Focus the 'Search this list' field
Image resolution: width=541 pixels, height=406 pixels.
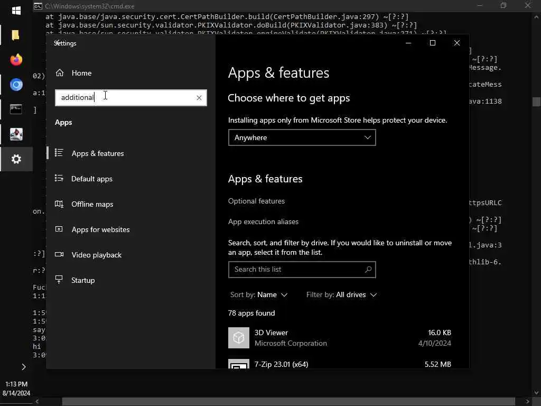click(x=302, y=269)
